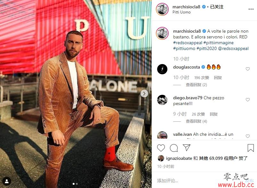Viewport: 257px width, 188px height.
Task: Reply to douglascosta's comment
Action: click(x=218, y=78)
